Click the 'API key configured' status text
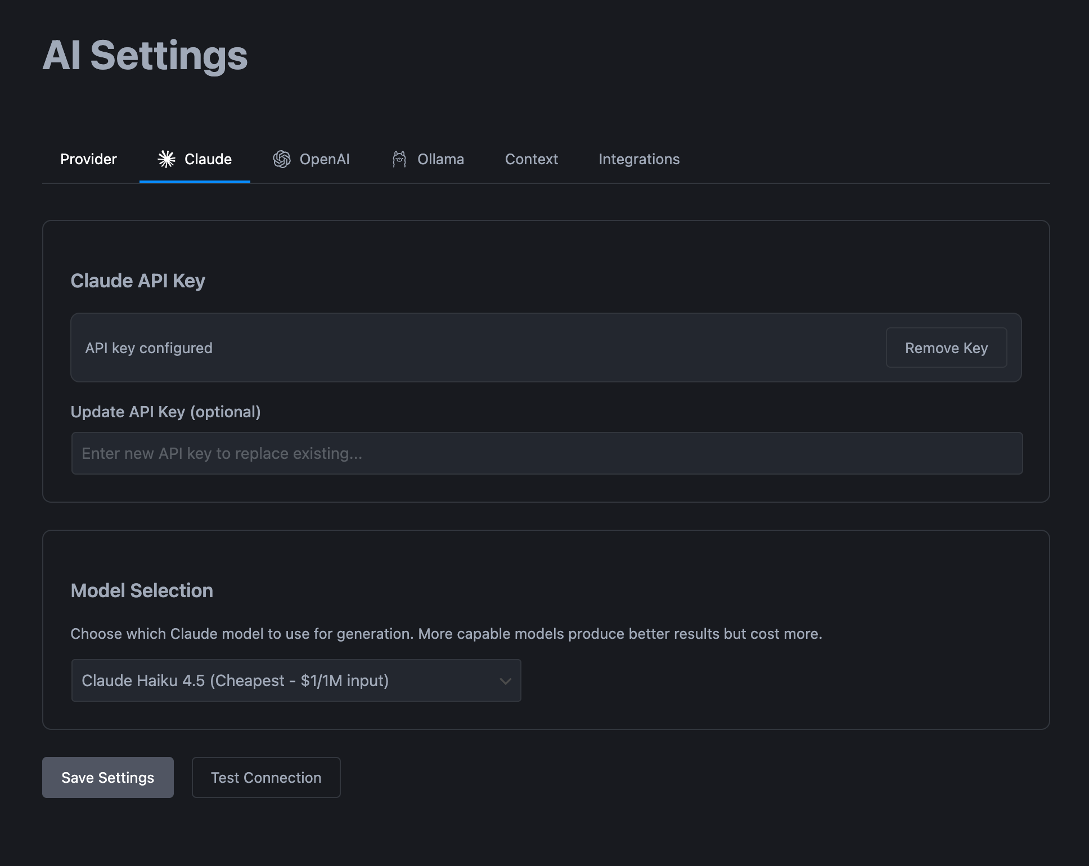The image size is (1089, 866). click(x=148, y=348)
